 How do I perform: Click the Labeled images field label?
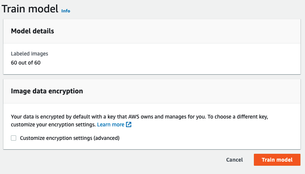[x=29, y=54]
